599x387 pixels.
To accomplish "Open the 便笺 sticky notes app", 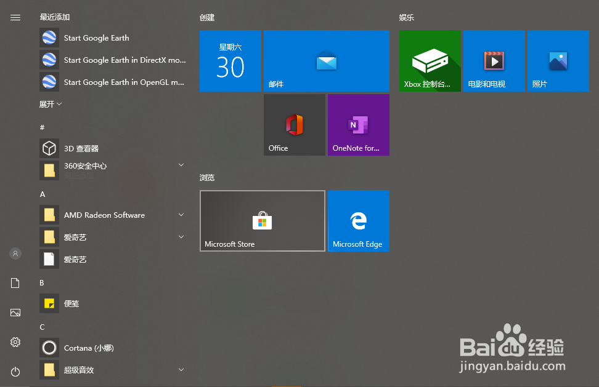I will (113, 303).
